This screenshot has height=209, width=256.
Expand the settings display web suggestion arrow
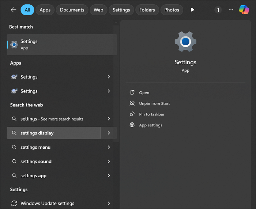tap(109, 133)
